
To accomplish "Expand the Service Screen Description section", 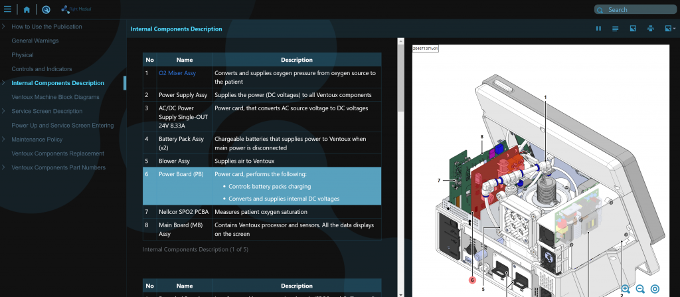I will tap(4, 111).
